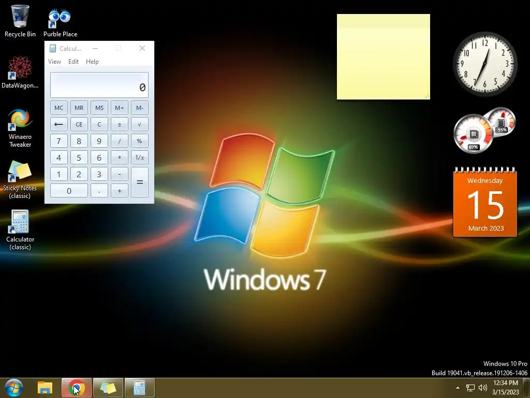Viewport: 530px width, 398px height.
Task: Click the taskbar clock and date
Action: tap(505, 388)
